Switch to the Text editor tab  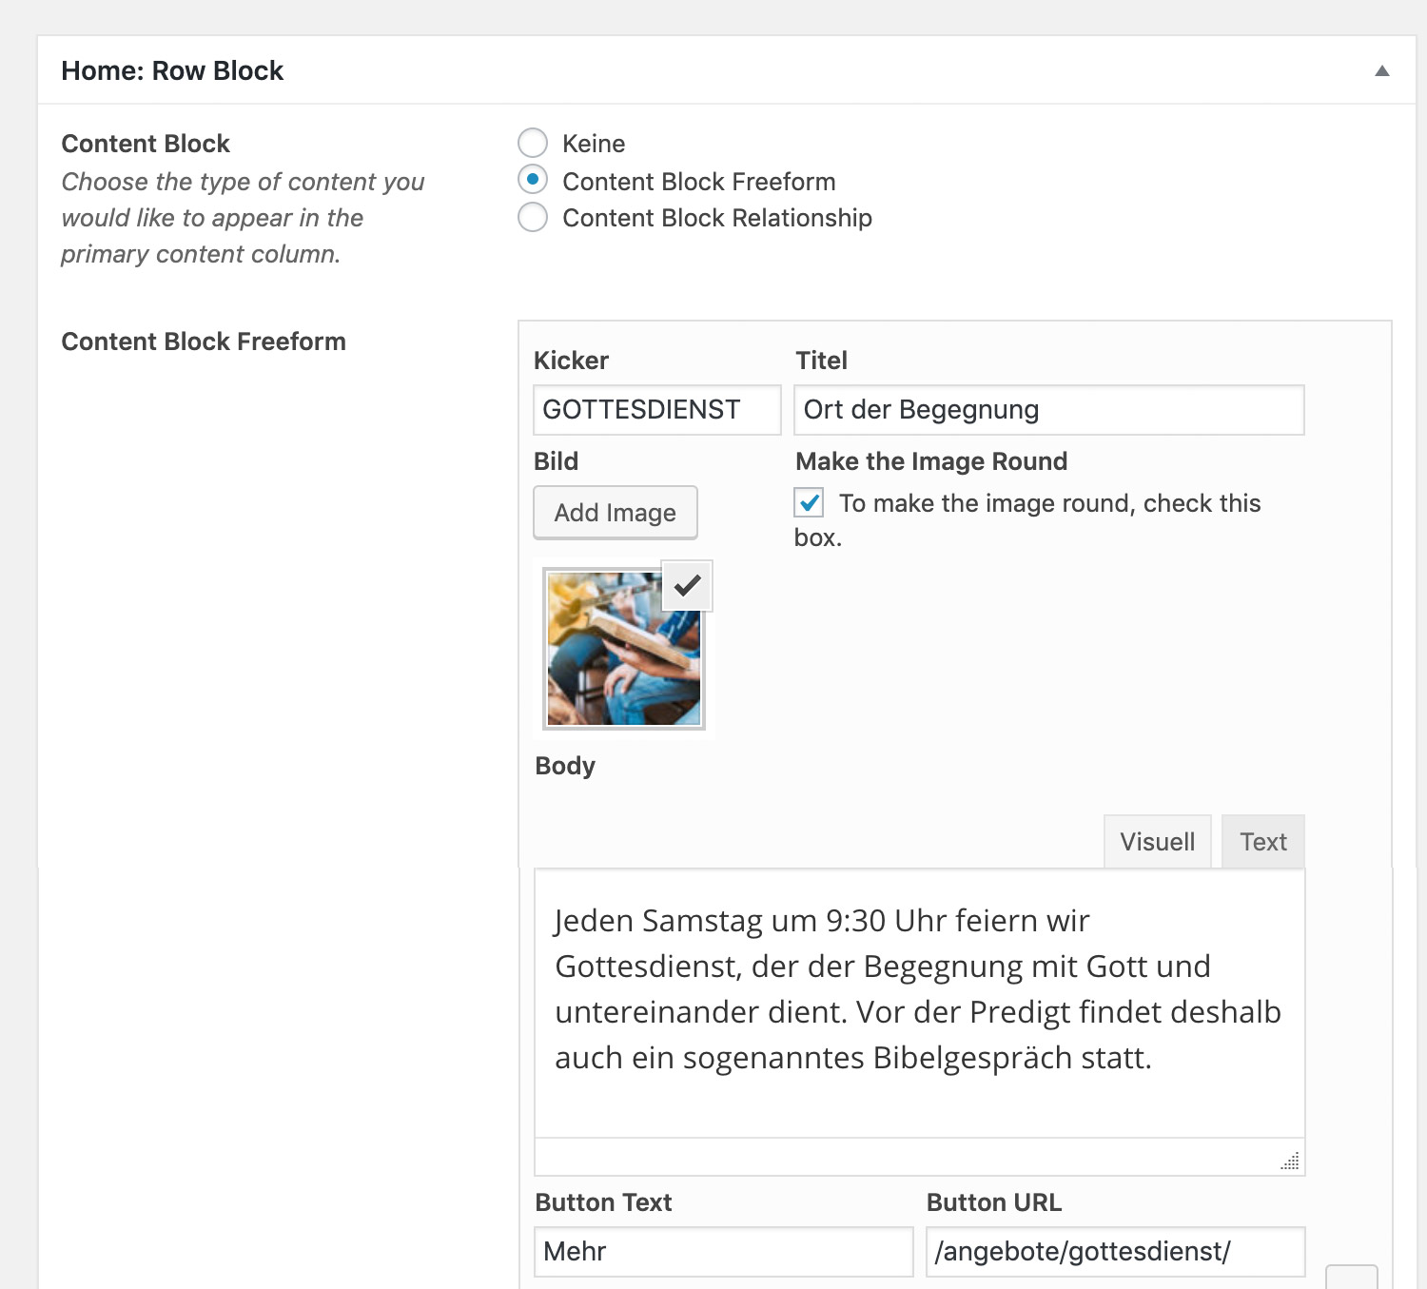pyautogui.click(x=1262, y=842)
